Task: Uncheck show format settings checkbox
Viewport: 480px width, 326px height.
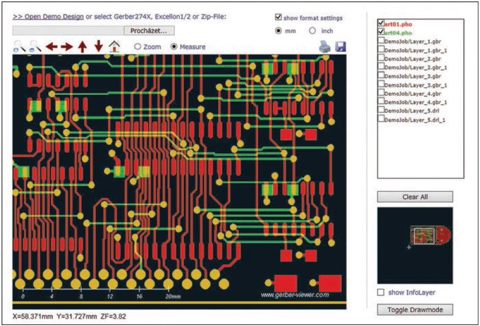Action: click(278, 17)
